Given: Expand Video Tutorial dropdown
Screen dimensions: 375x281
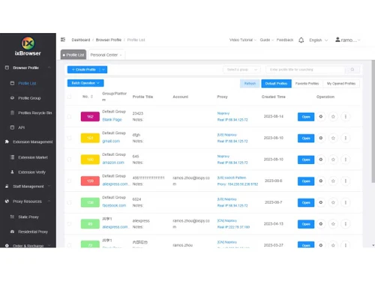Looking at the screenshot, I should pos(243,40).
